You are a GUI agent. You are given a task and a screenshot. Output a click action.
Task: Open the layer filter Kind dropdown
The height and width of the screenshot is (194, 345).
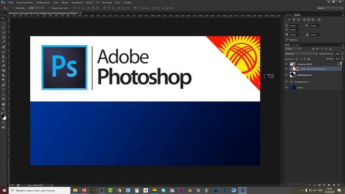click(x=293, y=49)
